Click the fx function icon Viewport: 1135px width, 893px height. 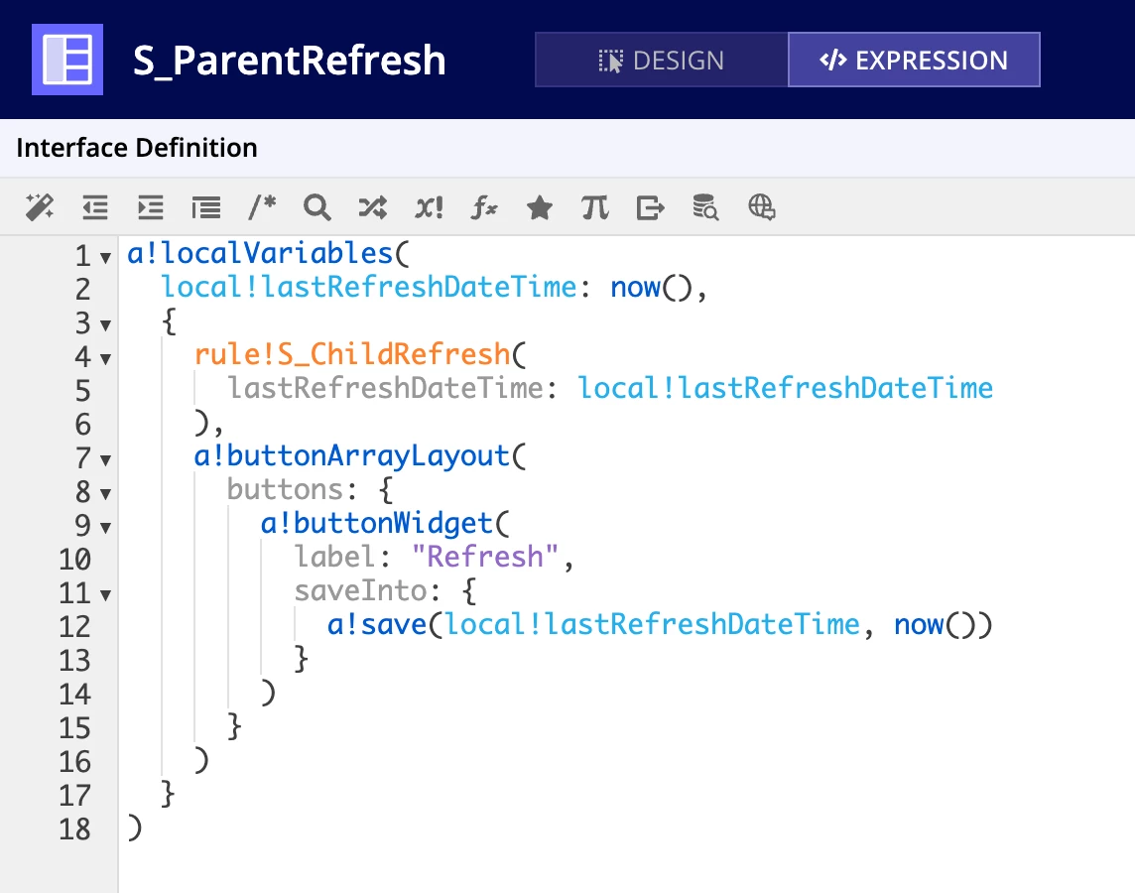coord(484,207)
